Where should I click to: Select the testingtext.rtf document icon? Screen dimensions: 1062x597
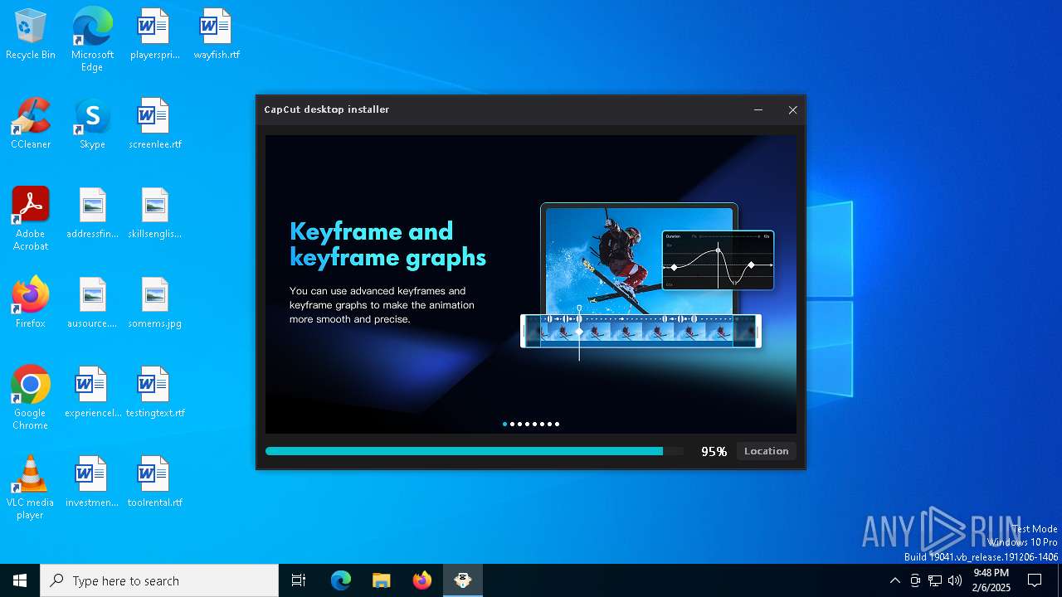click(x=154, y=392)
